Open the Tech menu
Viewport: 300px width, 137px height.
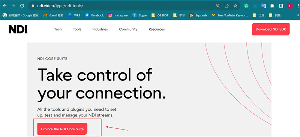point(58,29)
